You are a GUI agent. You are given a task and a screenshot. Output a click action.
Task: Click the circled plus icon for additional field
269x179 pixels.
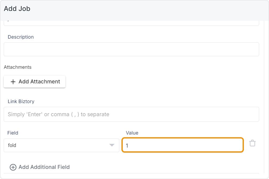tap(13, 167)
